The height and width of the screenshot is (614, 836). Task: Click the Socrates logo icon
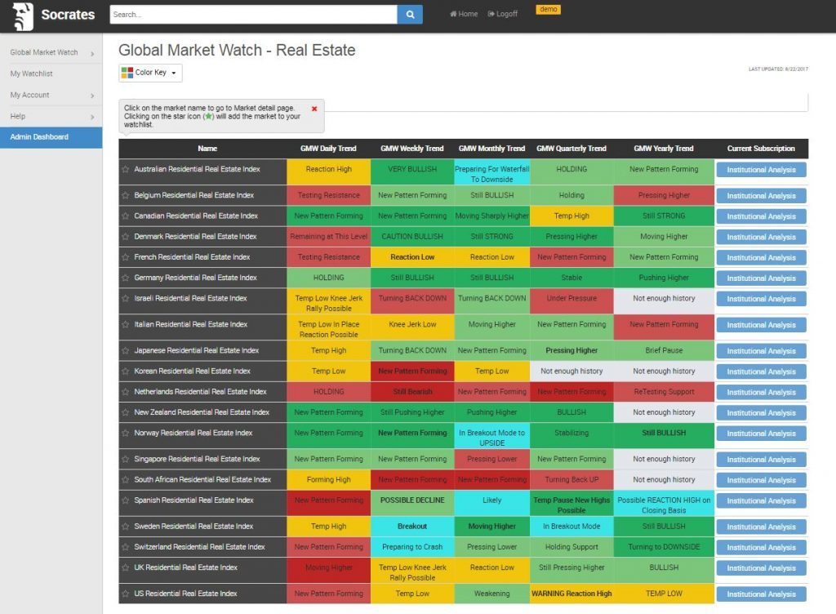(x=24, y=15)
